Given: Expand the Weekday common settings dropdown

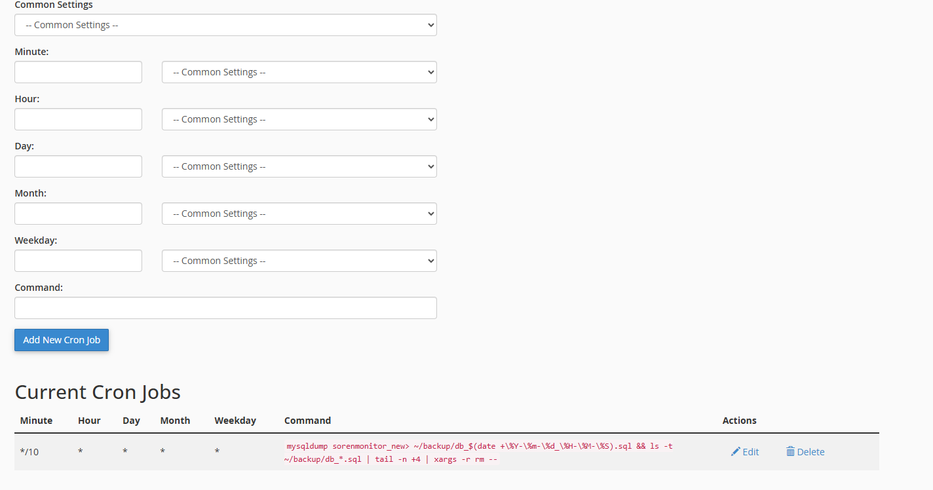Looking at the screenshot, I should pyautogui.click(x=299, y=261).
